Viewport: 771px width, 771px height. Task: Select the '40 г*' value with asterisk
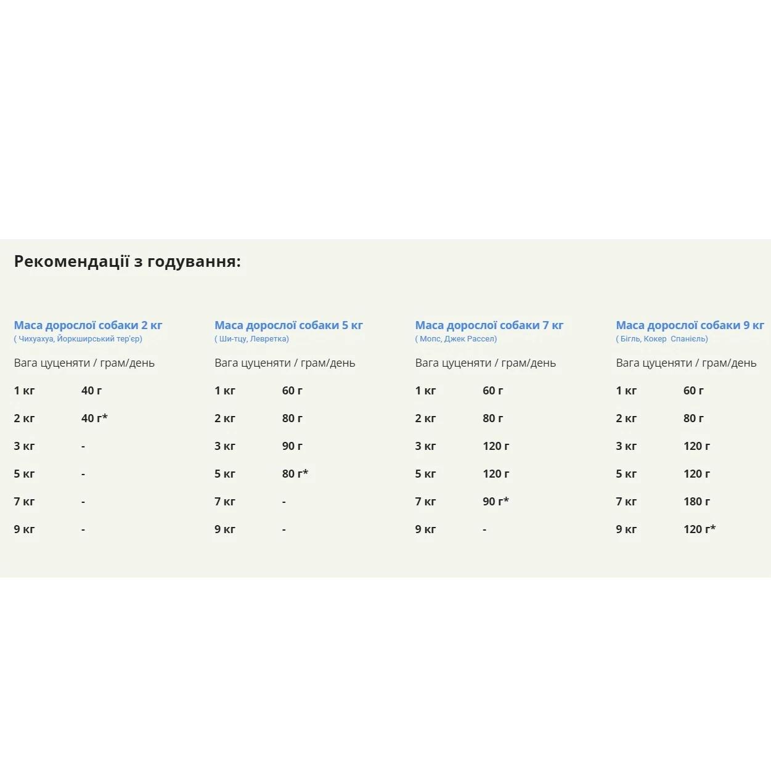[94, 418]
